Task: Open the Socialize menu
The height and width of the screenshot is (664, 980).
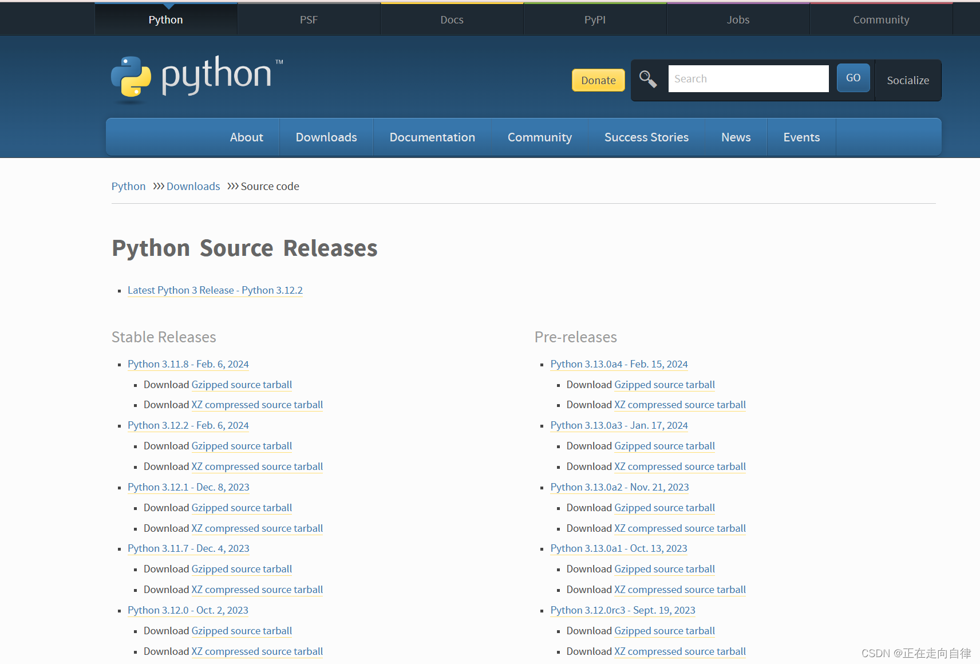Action: point(907,80)
